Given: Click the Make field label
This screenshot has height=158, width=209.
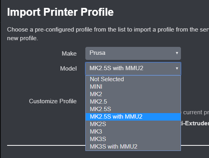Looking at the screenshot, I should 69,54.
